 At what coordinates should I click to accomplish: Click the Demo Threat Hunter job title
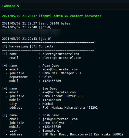tap(63, 96)
